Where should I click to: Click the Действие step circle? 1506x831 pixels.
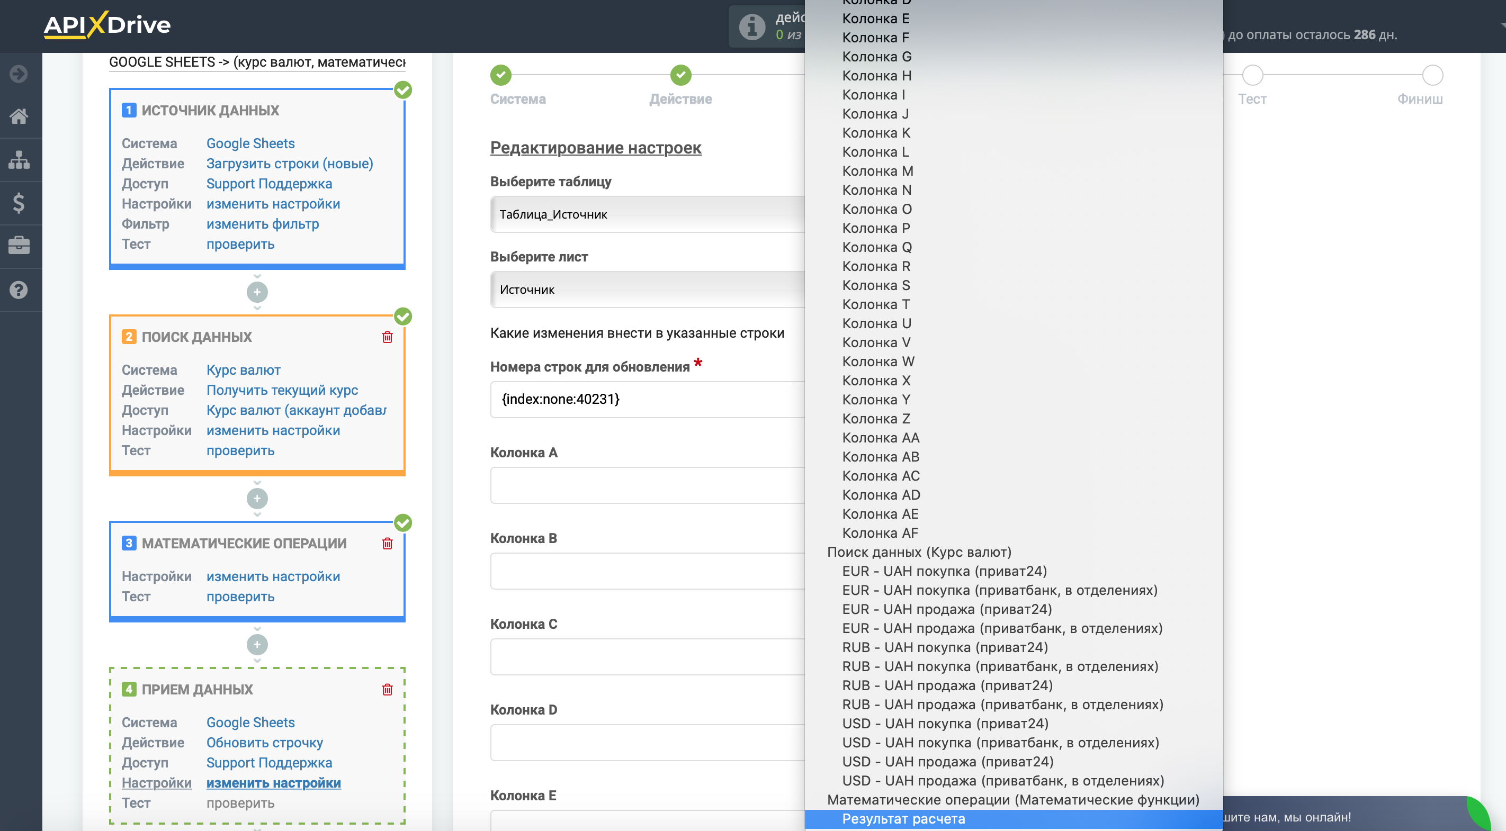click(680, 75)
